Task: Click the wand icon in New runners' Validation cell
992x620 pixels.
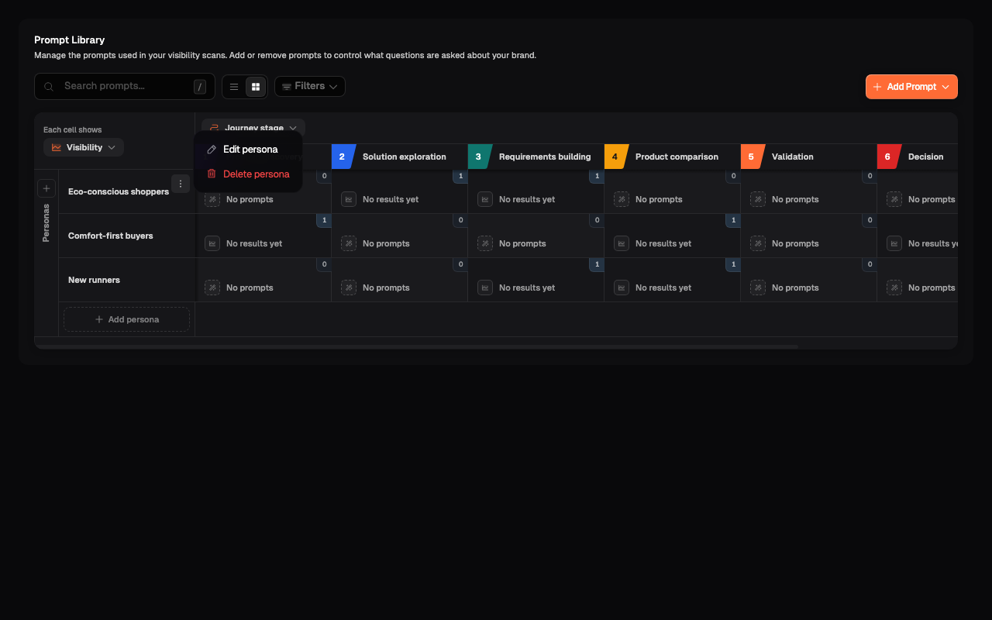Action: (758, 288)
